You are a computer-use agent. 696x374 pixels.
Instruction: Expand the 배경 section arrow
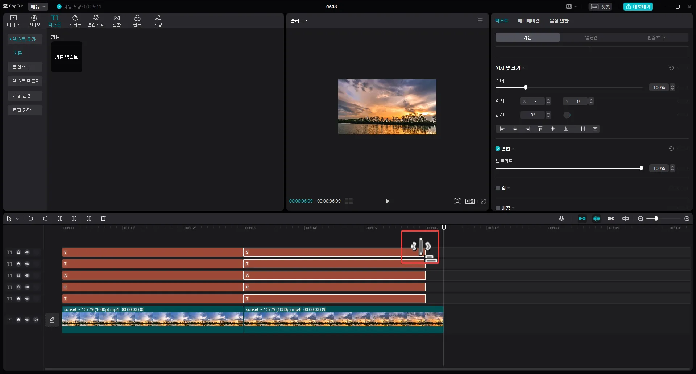pos(513,208)
